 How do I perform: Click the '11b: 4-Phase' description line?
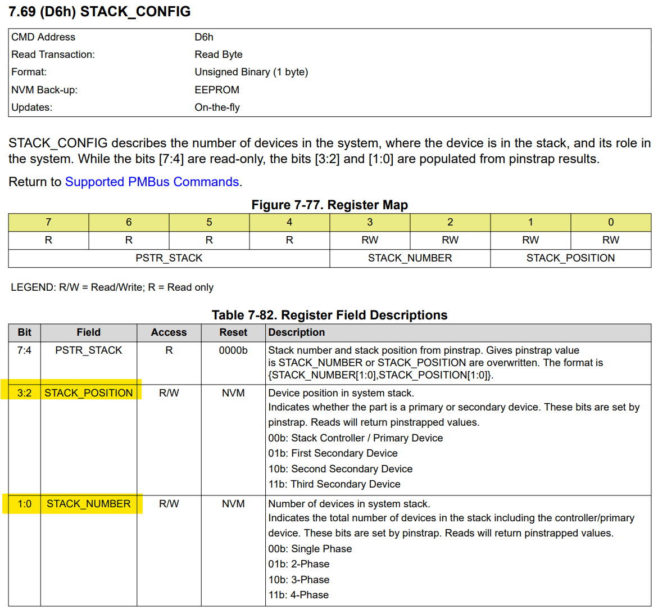click(298, 595)
